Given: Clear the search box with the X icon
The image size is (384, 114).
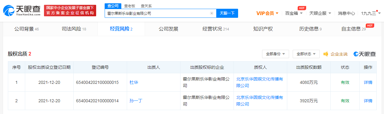Looking at the screenshot, I should (x=212, y=13).
